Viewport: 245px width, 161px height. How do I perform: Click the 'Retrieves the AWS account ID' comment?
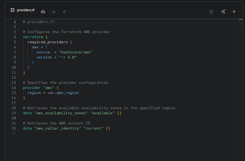pos(57,123)
